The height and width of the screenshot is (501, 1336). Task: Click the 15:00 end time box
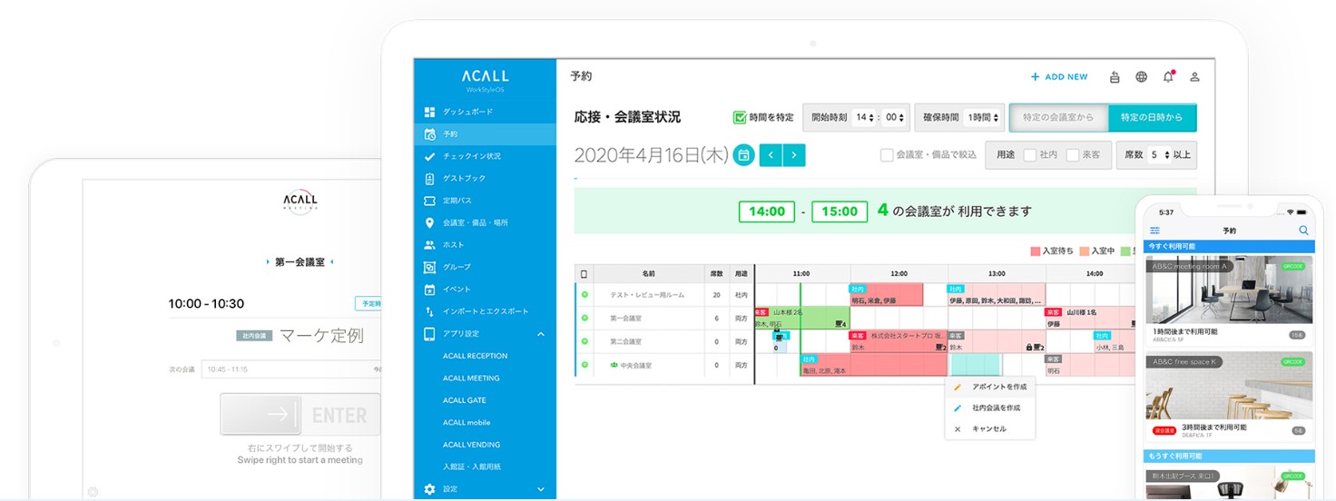coord(840,211)
